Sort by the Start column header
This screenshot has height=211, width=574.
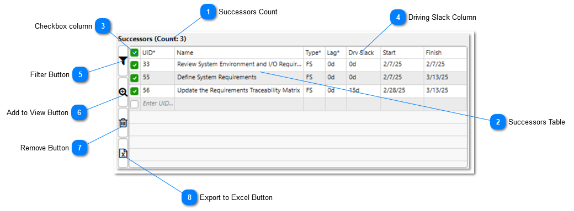click(402, 53)
